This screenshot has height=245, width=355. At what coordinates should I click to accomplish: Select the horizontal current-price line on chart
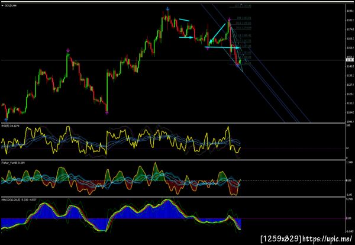(x=173, y=60)
